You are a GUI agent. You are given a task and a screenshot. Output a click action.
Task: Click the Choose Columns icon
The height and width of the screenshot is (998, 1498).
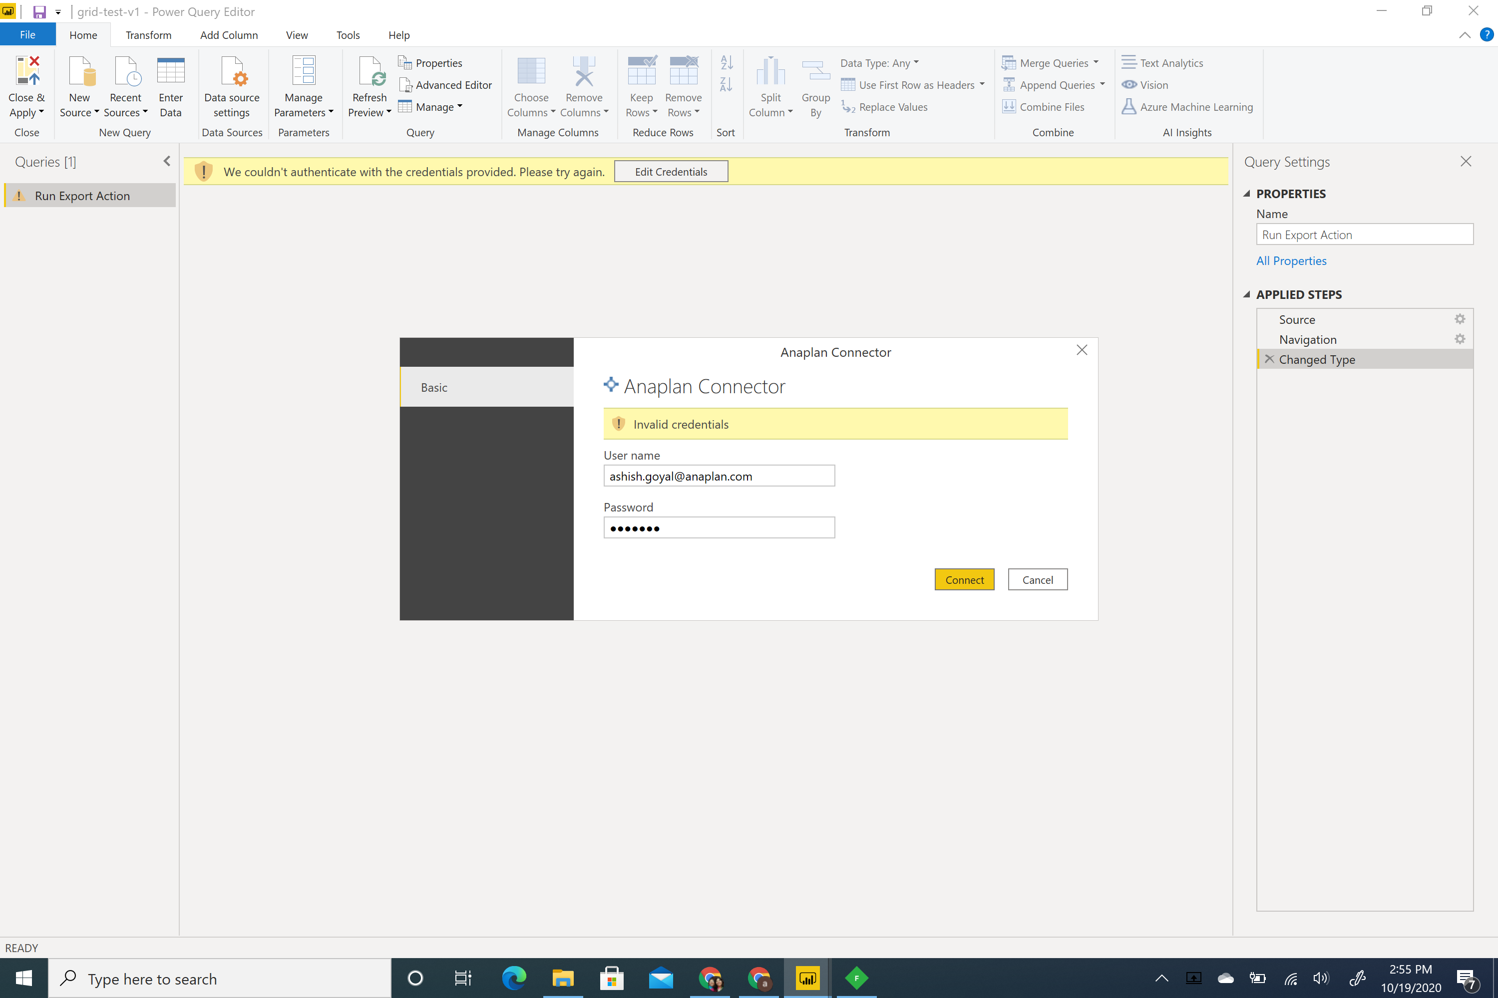point(531,71)
